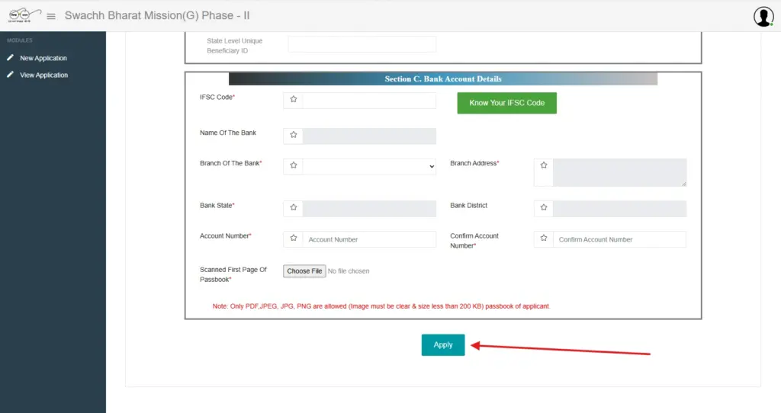781x413 pixels.
Task: Click star icon of Branch Of The Bank
Action: click(x=294, y=165)
